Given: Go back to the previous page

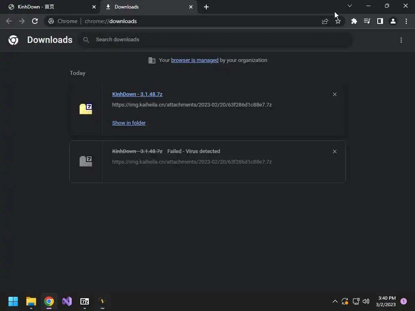Looking at the screenshot, I should 9,21.
